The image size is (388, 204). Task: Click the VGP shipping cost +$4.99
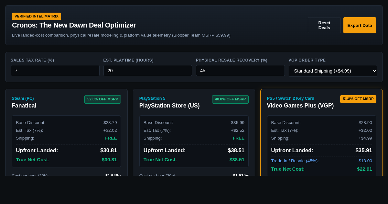pos(365,138)
